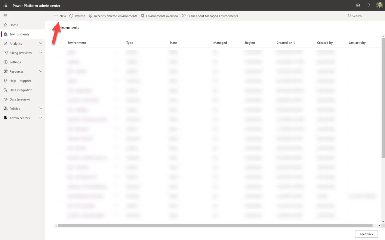Click the Search magnifier icon
Viewport: 385px width, 240px height.
click(x=348, y=16)
